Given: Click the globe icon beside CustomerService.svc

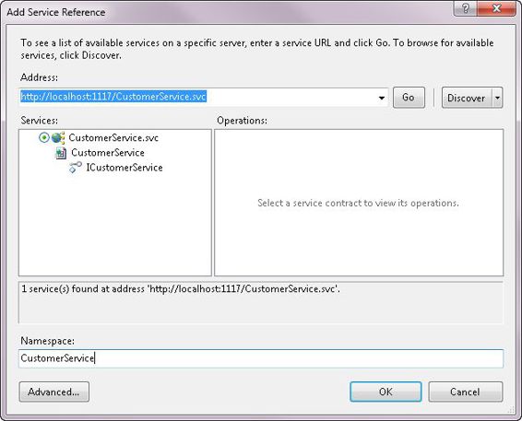Looking at the screenshot, I should tap(58, 137).
